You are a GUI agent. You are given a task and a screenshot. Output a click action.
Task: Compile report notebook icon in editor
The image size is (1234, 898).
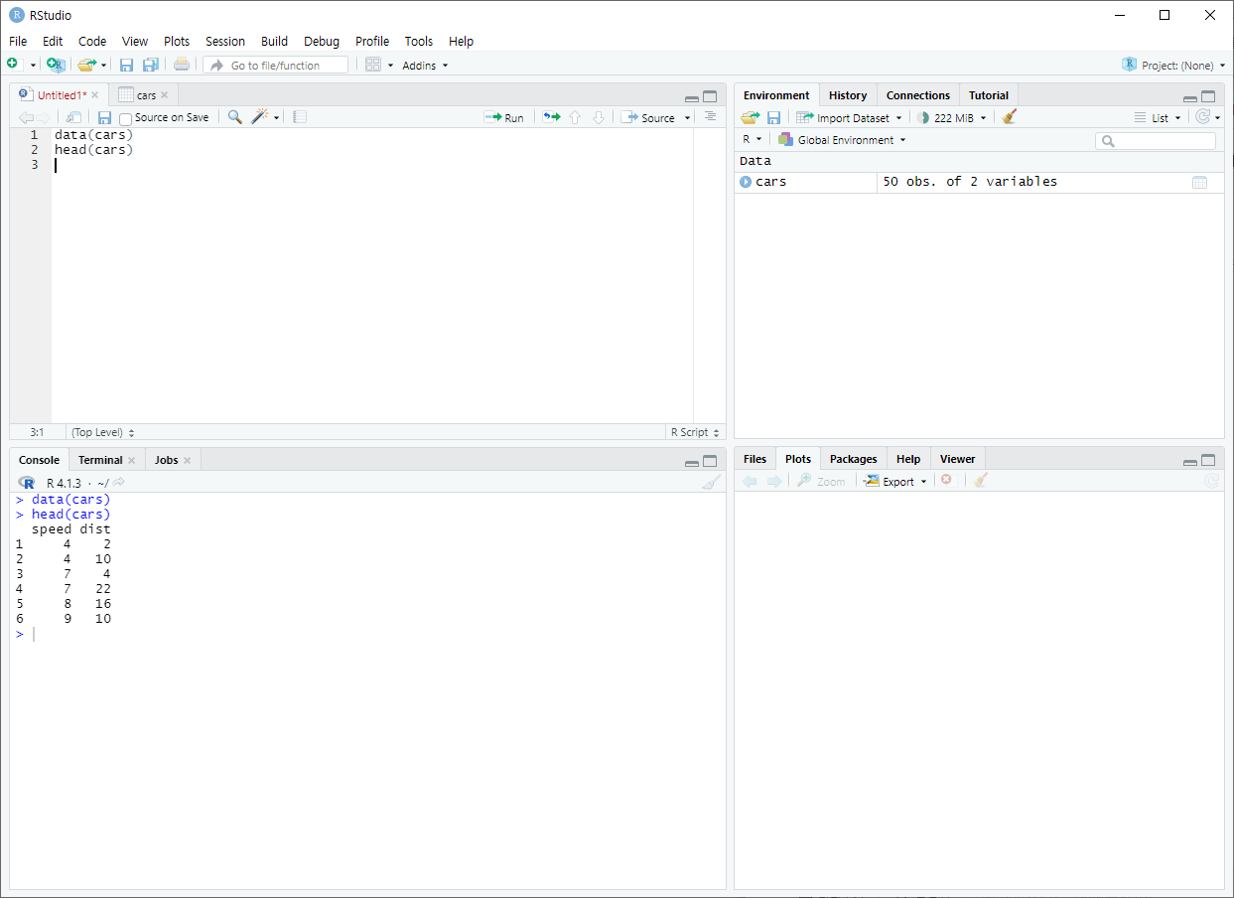click(300, 117)
